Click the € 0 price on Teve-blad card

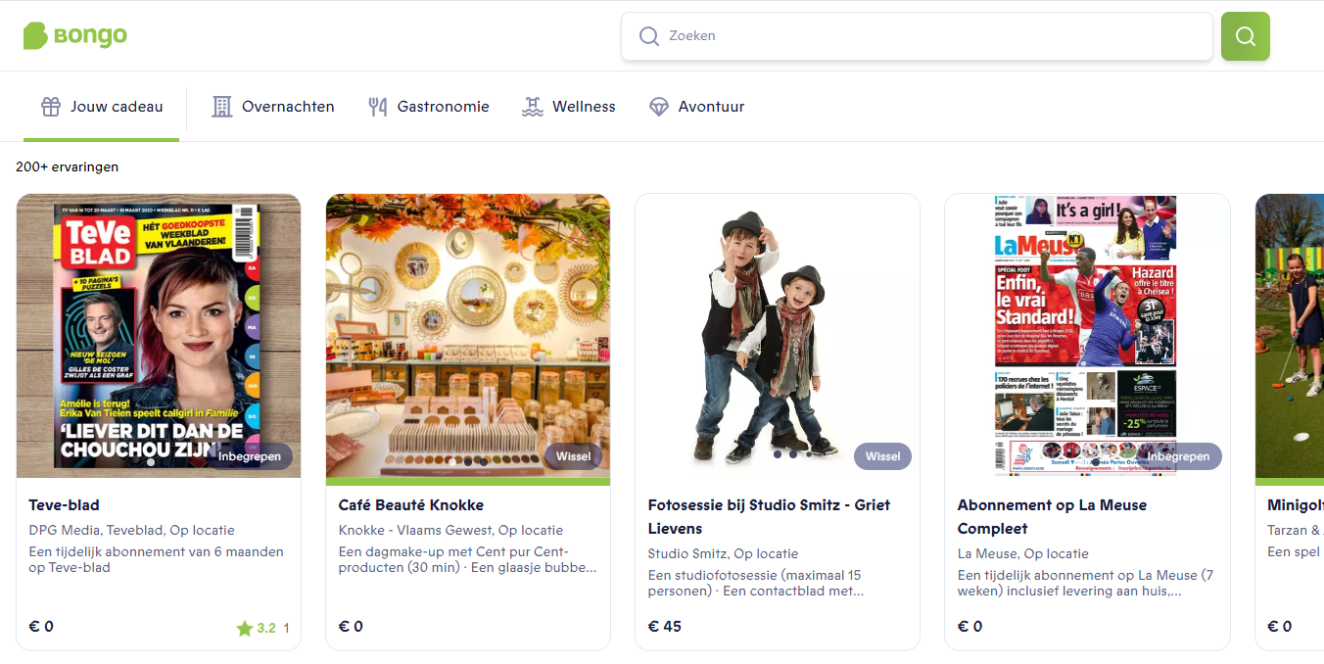coord(41,627)
